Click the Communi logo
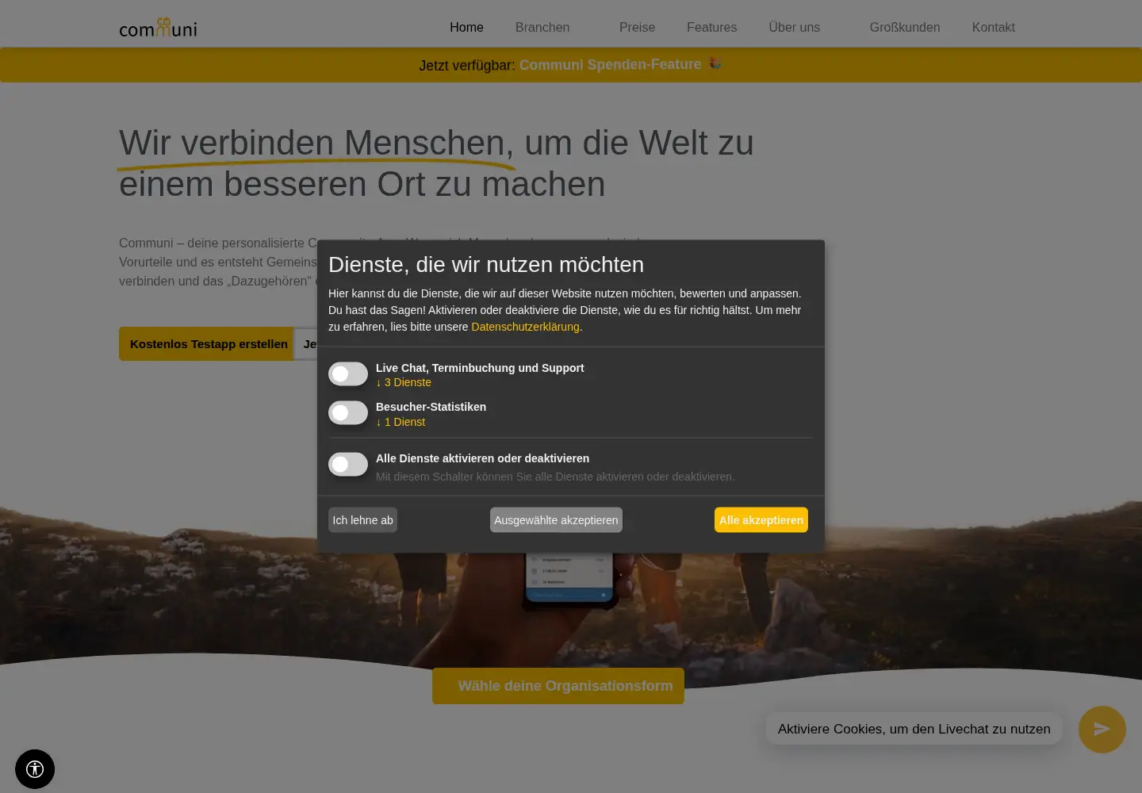Viewport: 1142px width, 793px height. [x=158, y=27]
